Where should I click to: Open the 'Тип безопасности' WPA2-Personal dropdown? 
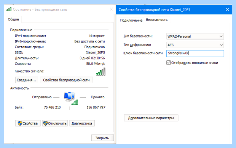coord(195,36)
